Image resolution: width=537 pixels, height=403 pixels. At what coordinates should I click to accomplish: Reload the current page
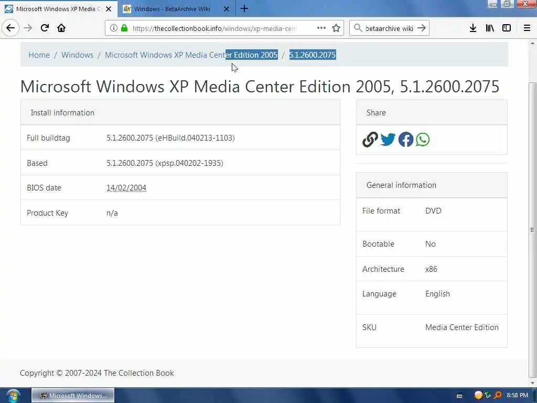point(45,28)
